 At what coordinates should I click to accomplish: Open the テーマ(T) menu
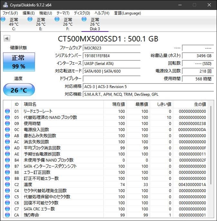63,13
